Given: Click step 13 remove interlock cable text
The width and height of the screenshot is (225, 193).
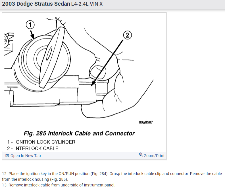Looking at the screenshot, I should [59, 185].
